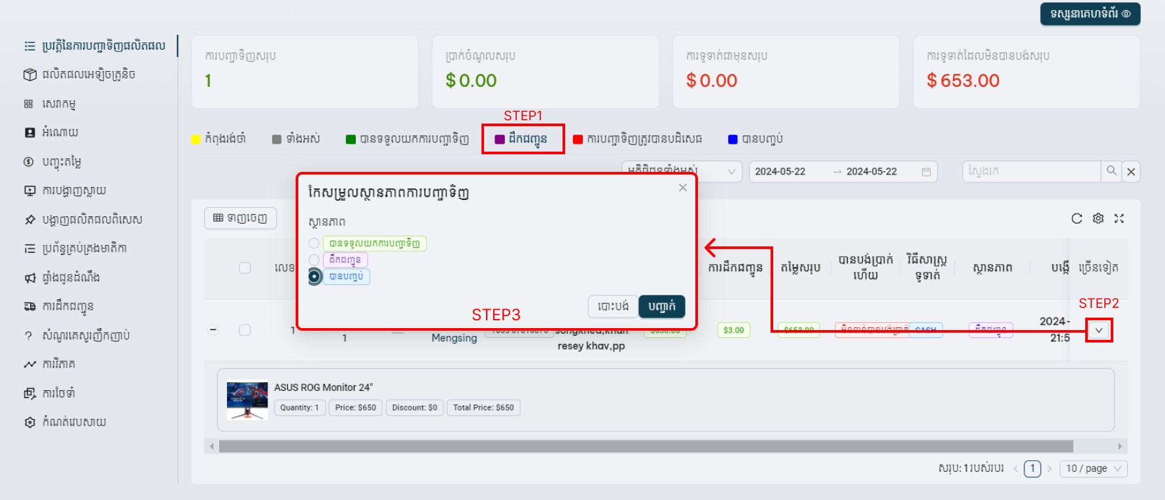1165x500 pixels.
Task: Click the dark confirm button in dialog
Action: click(661, 307)
